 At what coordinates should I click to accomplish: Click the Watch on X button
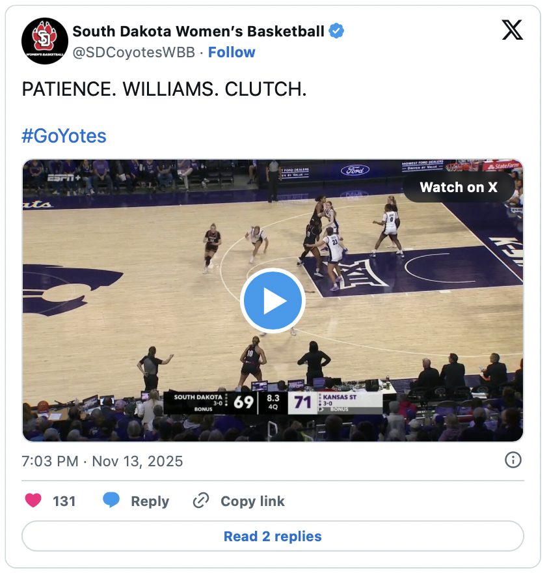459,188
